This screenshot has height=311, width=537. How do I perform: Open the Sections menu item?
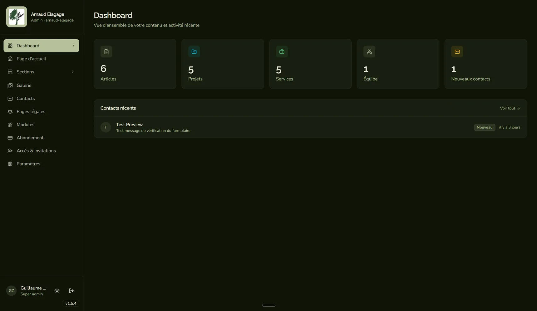[41, 72]
